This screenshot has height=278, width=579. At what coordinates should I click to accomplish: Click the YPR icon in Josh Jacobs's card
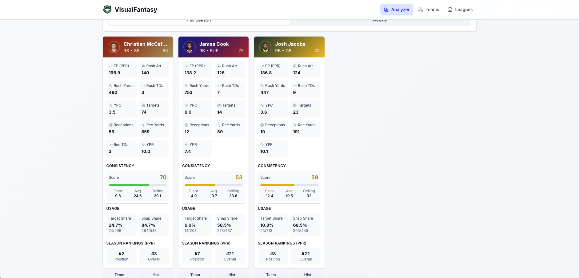point(262,145)
